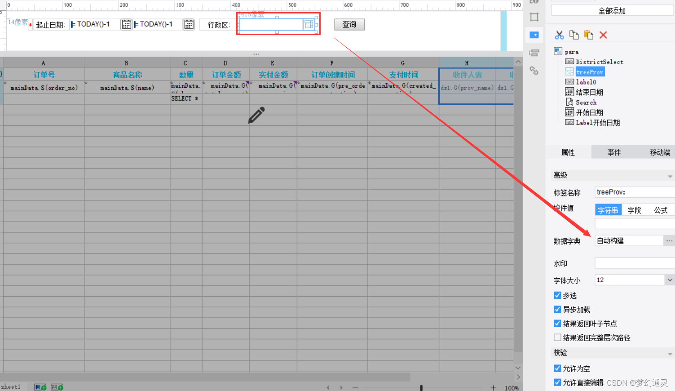Viewport: 675px width, 391px height.
Task: Open the floating elements sidebar icon
Action: point(534,53)
